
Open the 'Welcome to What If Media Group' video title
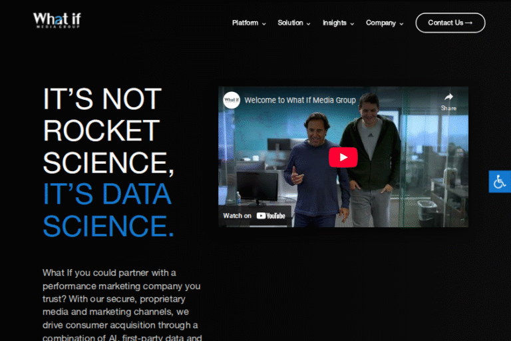click(x=299, y=101)
